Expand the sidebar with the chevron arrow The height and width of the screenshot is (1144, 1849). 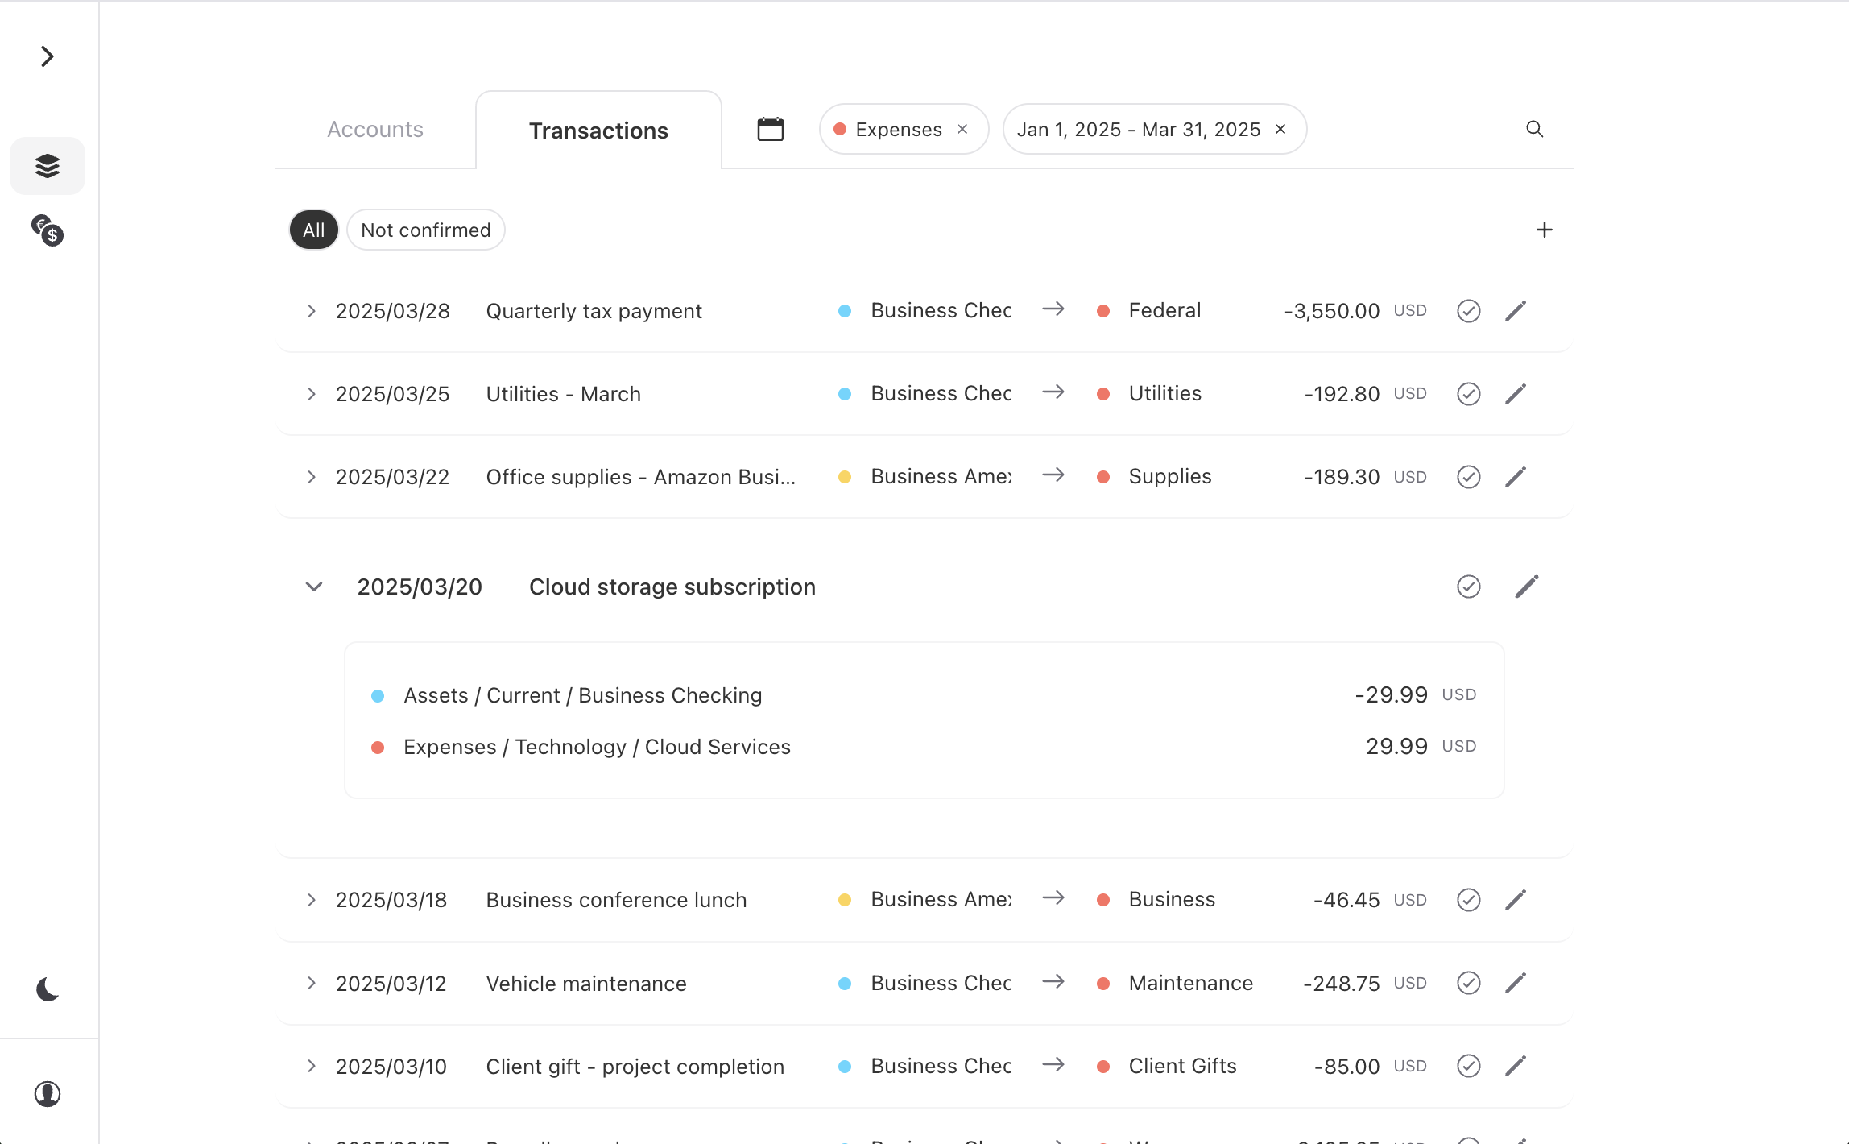point(48,56)
